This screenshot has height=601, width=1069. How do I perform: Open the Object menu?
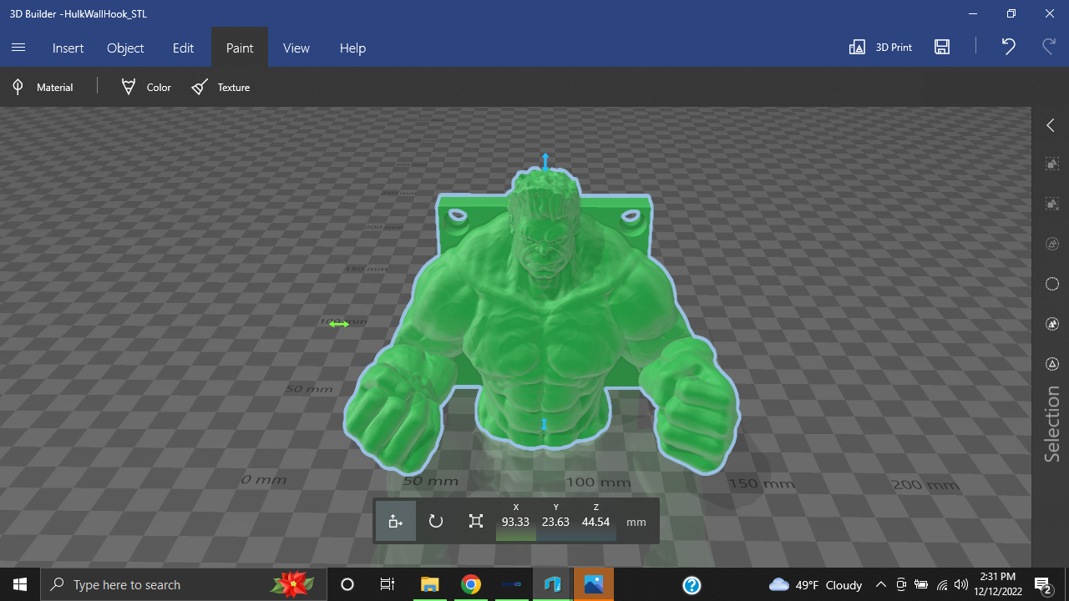[x=125, y=48]
